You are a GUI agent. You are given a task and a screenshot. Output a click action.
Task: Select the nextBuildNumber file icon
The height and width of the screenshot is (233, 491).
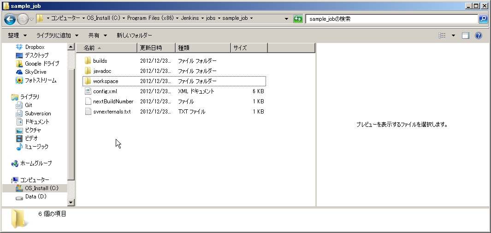88,102
